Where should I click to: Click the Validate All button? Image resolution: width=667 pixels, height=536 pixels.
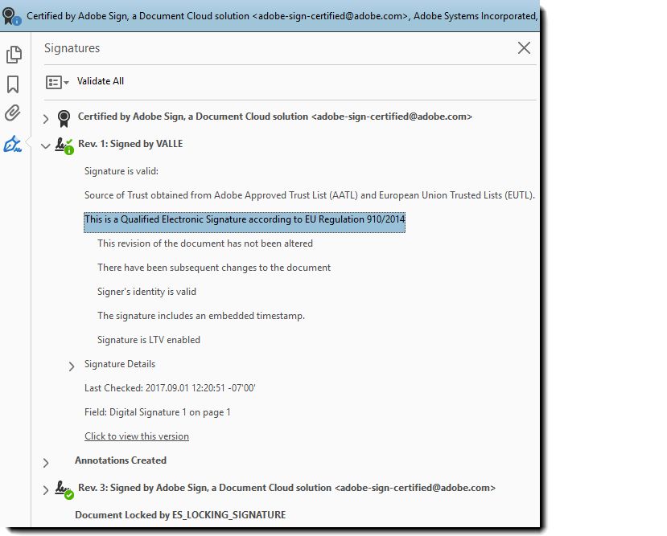pyautogui.click(x=101, y=81)
